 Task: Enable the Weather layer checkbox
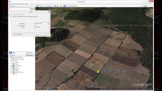pyautogui.click(x=12, y=69)
